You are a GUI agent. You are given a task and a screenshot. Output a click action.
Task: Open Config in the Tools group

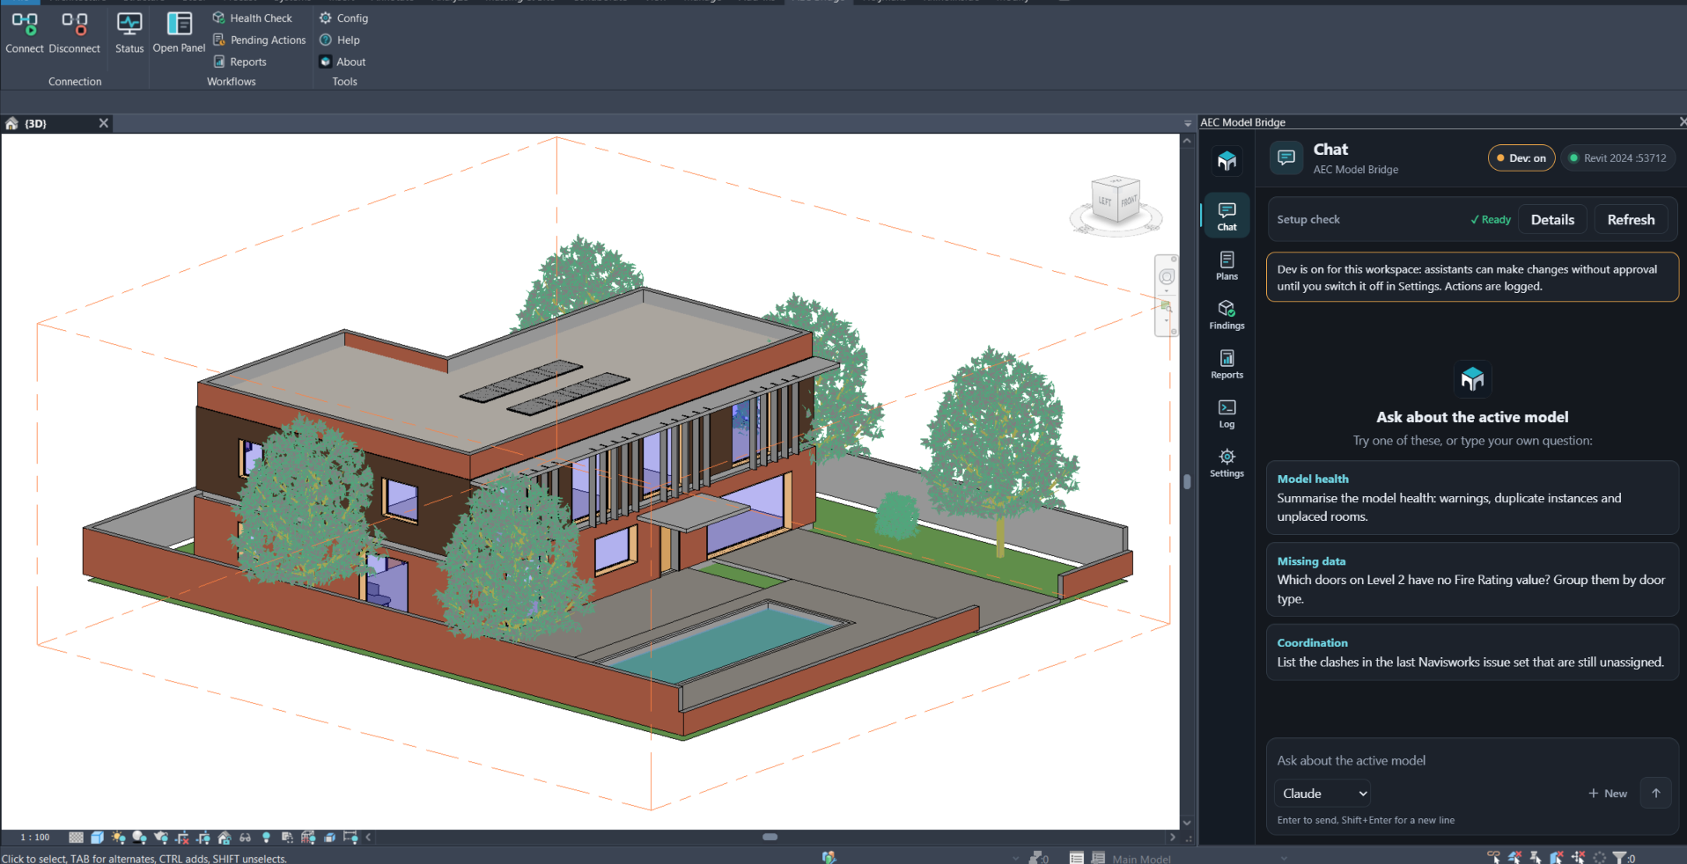(x=343, y=18)
